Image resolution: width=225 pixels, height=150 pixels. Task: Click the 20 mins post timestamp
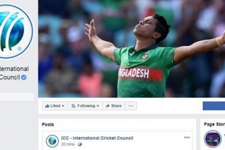tap(68, 144)
